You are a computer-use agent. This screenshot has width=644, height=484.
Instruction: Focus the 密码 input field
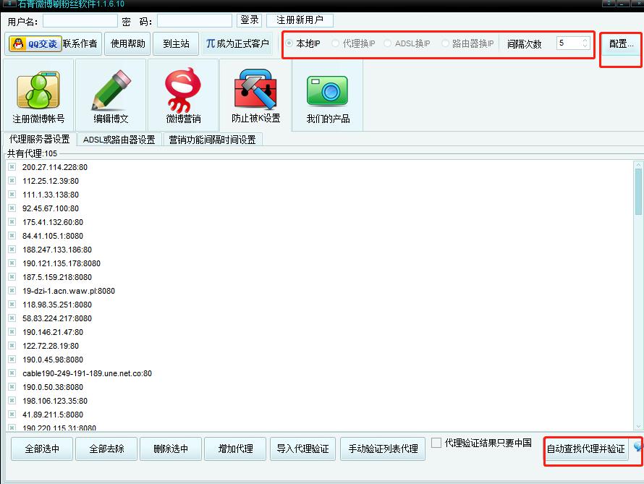pos(194,20)
